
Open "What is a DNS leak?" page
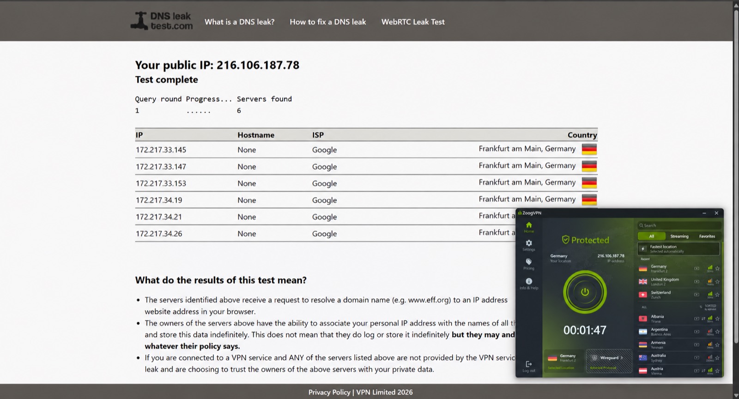(239, 22)
